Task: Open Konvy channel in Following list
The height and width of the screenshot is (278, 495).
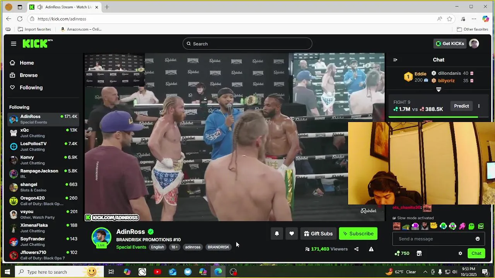Action: [43, 160]
